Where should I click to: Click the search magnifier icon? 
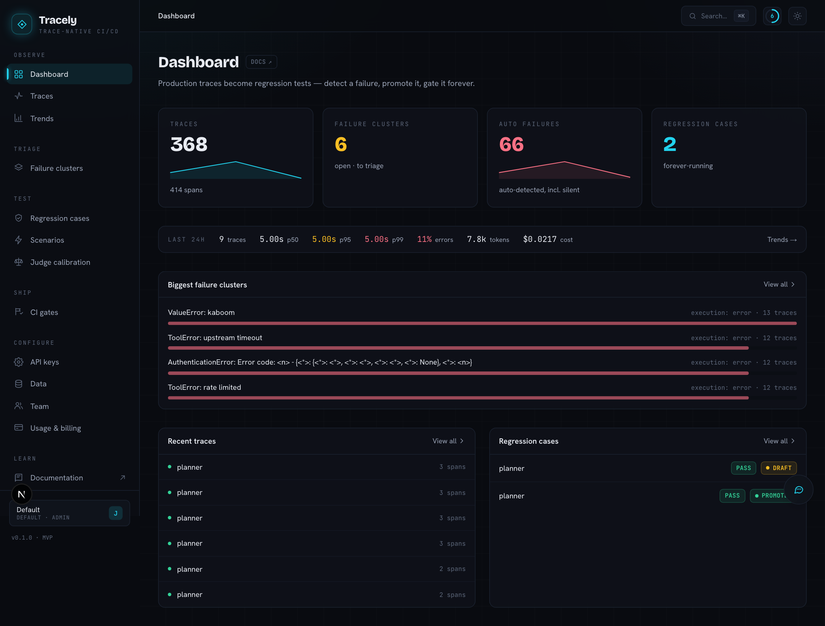click(692, 16)
